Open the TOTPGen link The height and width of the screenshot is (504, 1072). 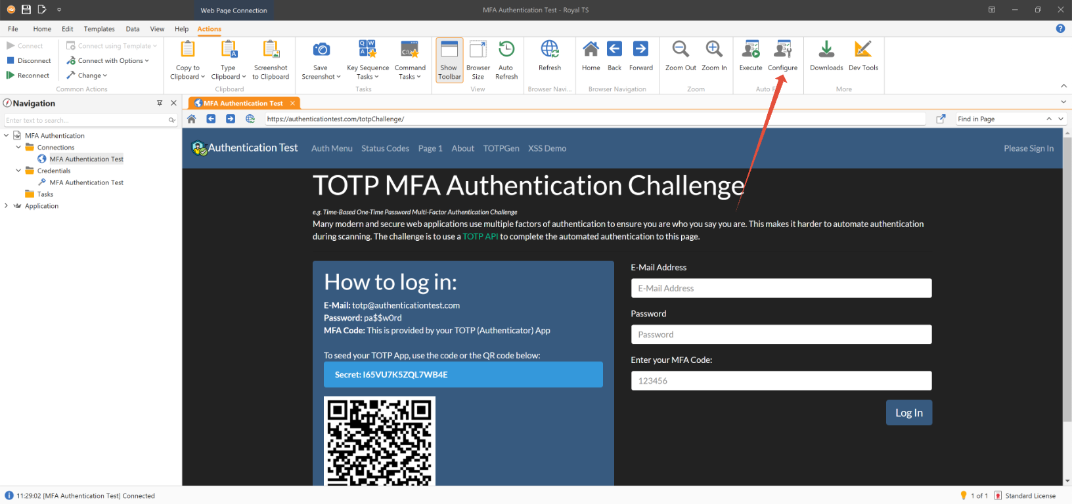(x=501, y=148)
